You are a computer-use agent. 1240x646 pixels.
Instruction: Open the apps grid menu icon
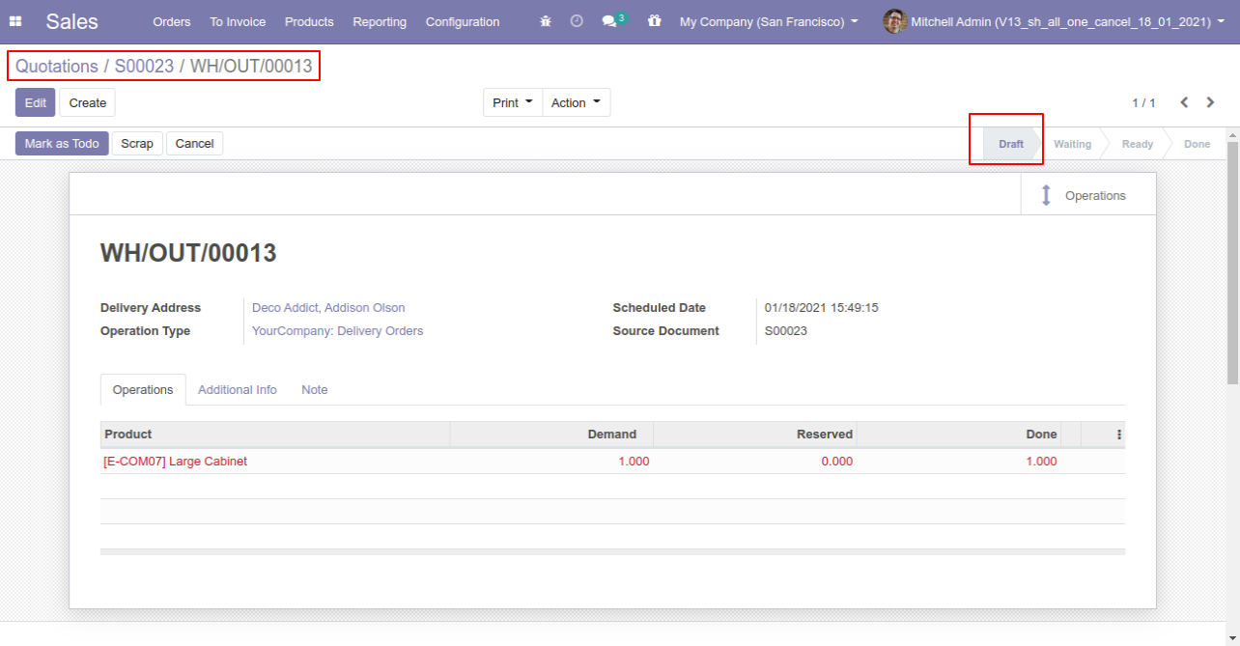click(15, 21)
